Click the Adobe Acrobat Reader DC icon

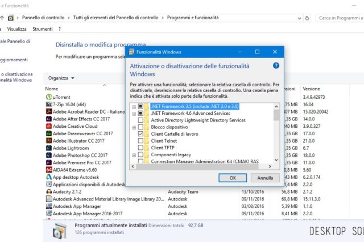[49, 111]
